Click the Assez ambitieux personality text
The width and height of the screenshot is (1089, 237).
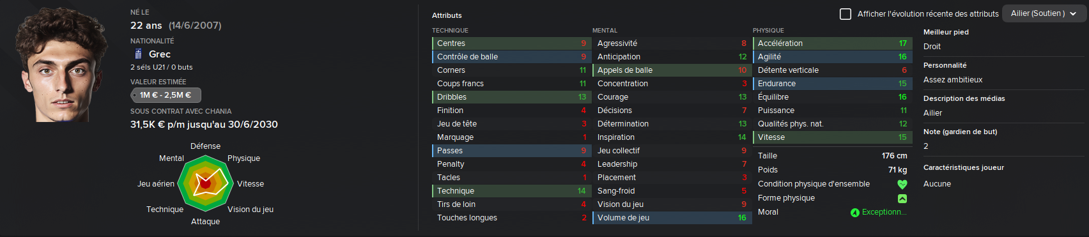click(x=953, y=80)
